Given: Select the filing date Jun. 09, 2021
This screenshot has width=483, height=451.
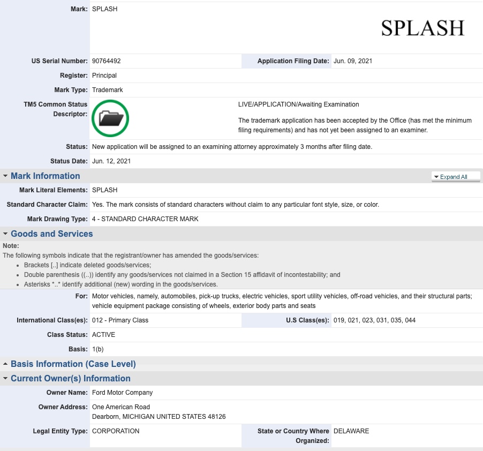Looking at the screenshot, I should click(x=353, y=61).
